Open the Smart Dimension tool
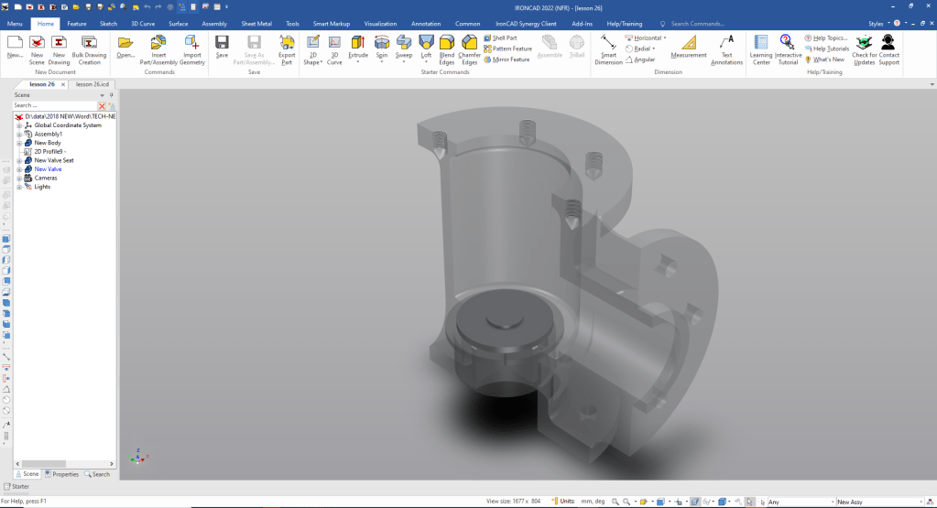The width and height of the screenshot is (937, 508). [608, 43]
